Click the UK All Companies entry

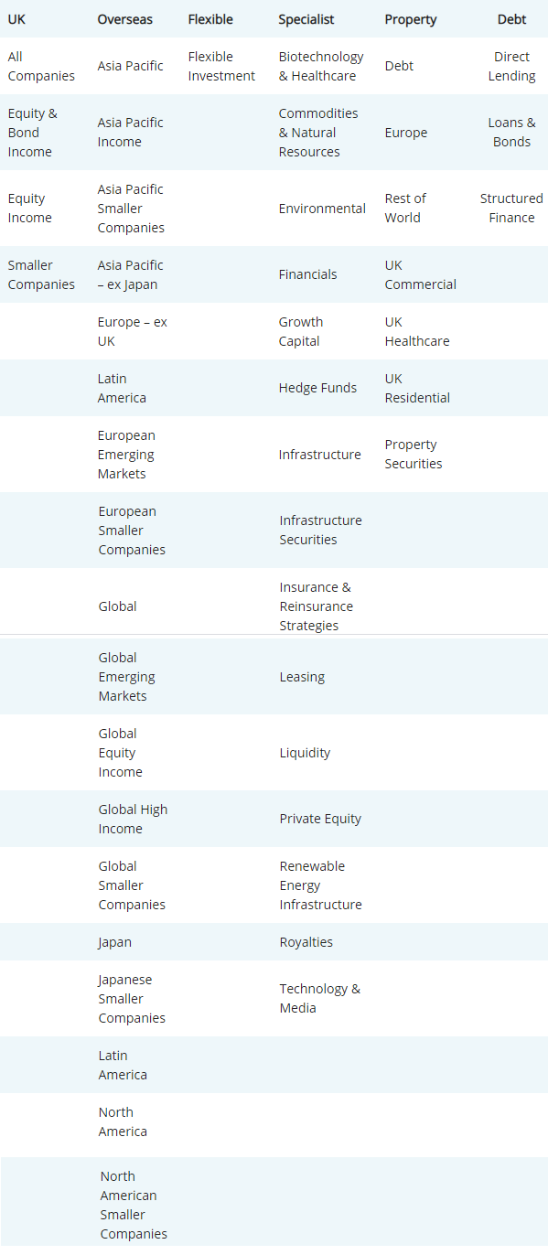click(x=41, y=66)
